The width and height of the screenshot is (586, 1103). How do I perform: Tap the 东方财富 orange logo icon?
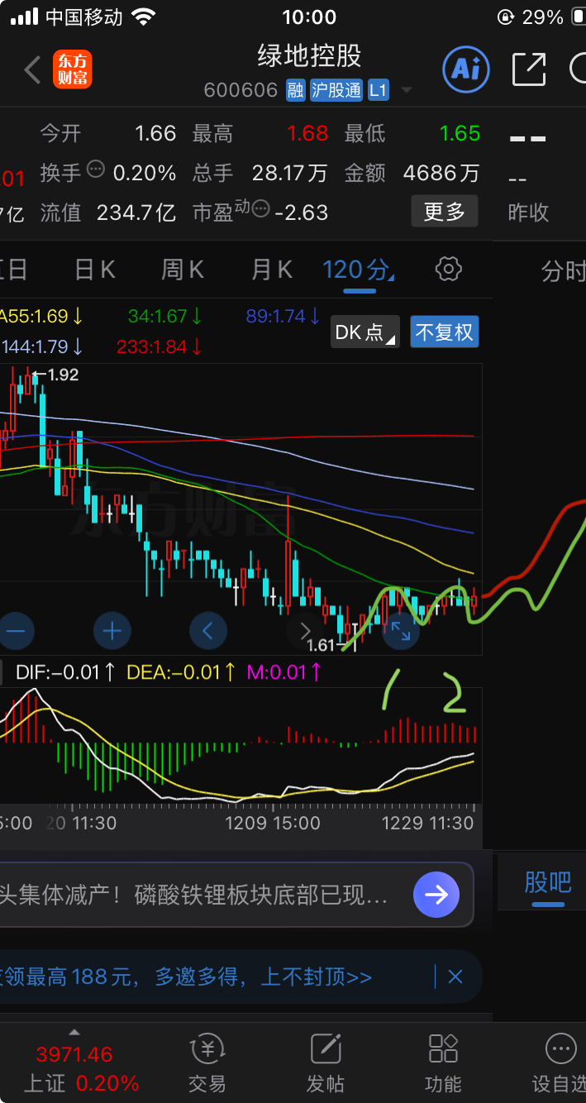point(73,70)
